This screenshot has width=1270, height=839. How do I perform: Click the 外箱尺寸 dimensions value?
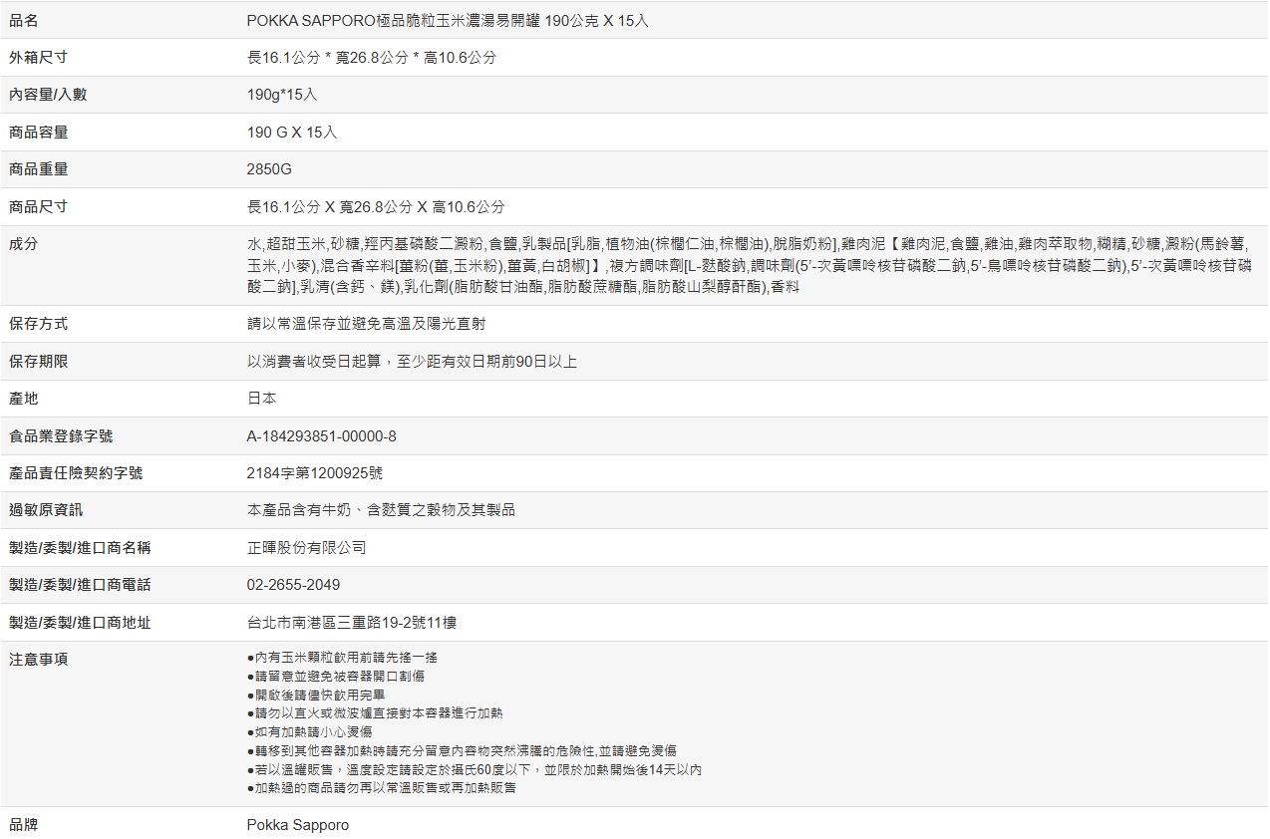372,58
